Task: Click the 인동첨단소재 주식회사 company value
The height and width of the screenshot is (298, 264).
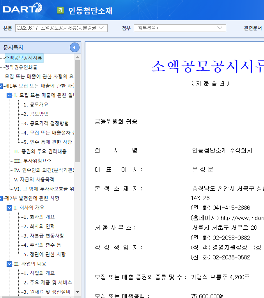Action: [x=222, y=151]
